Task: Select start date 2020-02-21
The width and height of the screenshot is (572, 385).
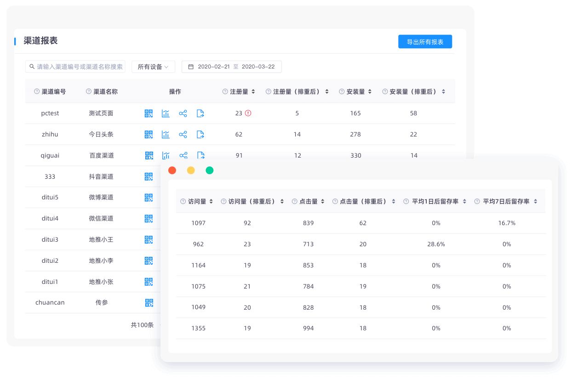Action: pyautogui.click(x=214, y=67)
